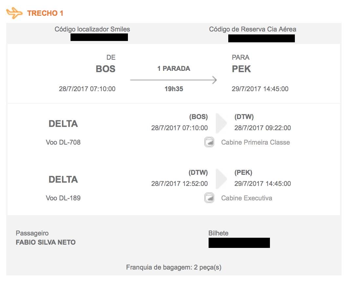The height and width of the screenshot is (282, 347).
Task: Click the Franquia de bagagem allowance text
Action: 174,267
